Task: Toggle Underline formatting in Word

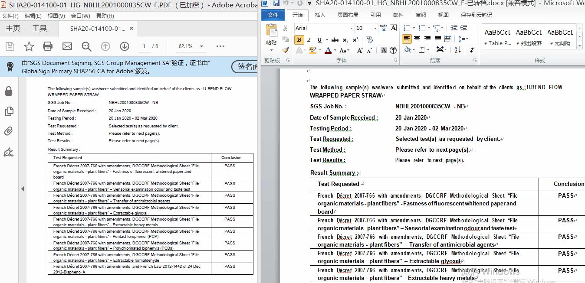Action: tap(319, 39)
